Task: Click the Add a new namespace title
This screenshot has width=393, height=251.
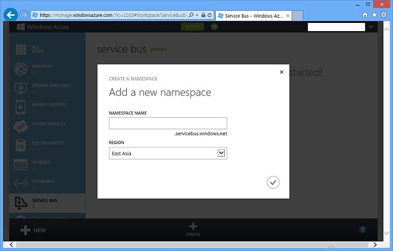Action: [160, 93]
